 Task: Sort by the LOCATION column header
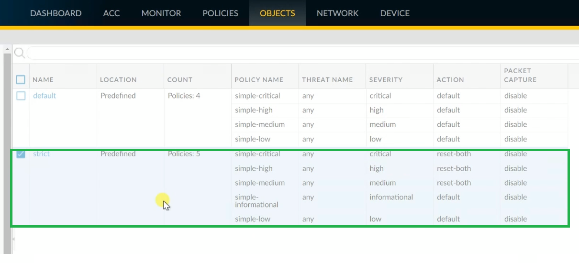pyautogui.click(x=118, y=80)
